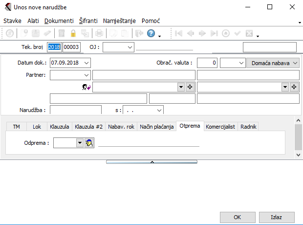Click the Odprema lookup icon
The image size is (303, 225).
point(89,143)
